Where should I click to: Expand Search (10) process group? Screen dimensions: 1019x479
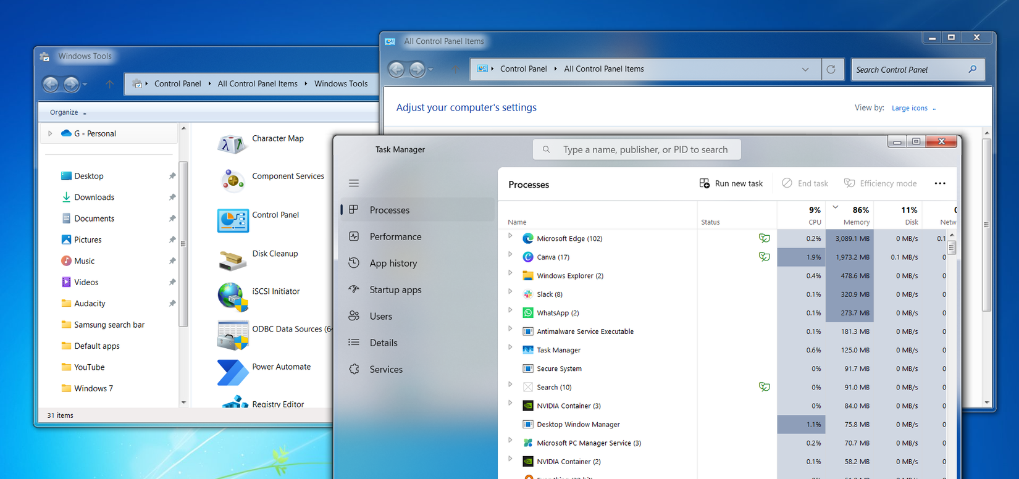[x=510, y=384]
